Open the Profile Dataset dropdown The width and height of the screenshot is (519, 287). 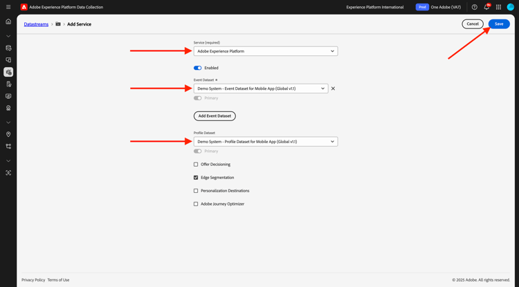(266, 142)
